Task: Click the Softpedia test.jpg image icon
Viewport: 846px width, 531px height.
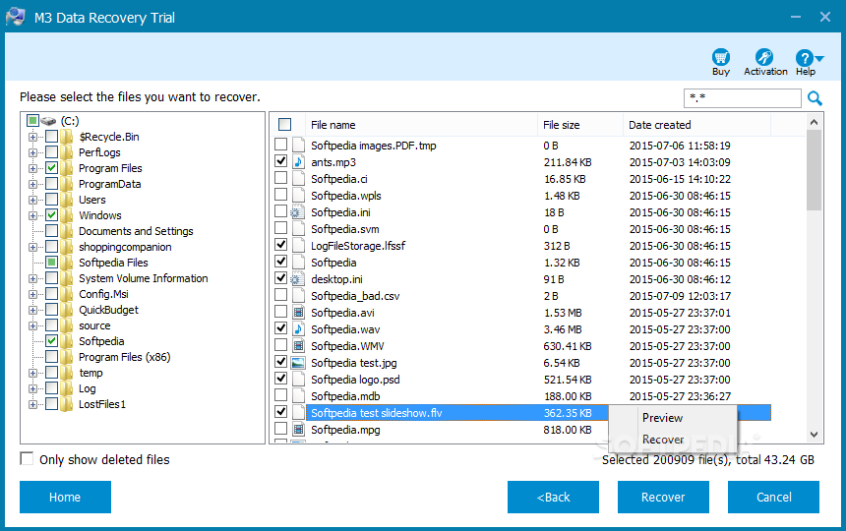Action: (298, 363)
